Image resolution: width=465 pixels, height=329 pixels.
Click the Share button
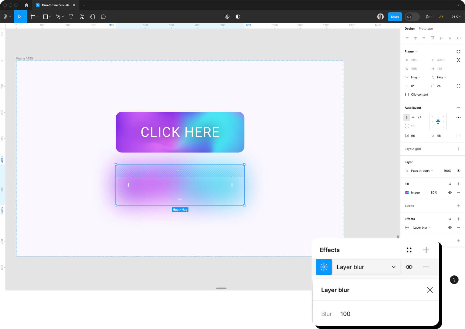(394, 16)
